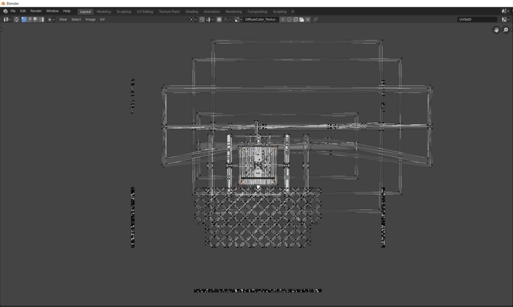Click the UV menu in header
This screenshot has height=307, width=513.
102,20
